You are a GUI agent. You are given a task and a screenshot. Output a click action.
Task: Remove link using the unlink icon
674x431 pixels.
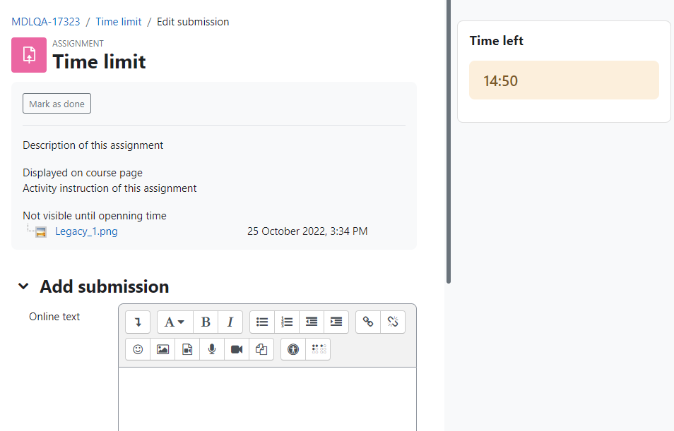(393, 322)
